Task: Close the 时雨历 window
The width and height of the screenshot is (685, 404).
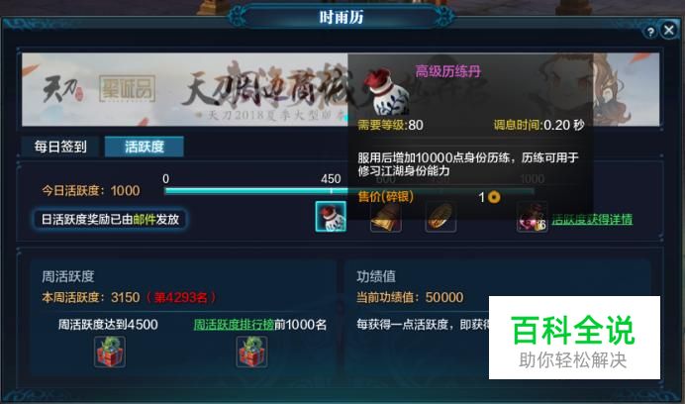Action: click(x=669, y=30)
